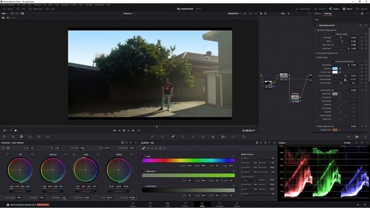Click the Sky Color swatch

coord(335,68)
